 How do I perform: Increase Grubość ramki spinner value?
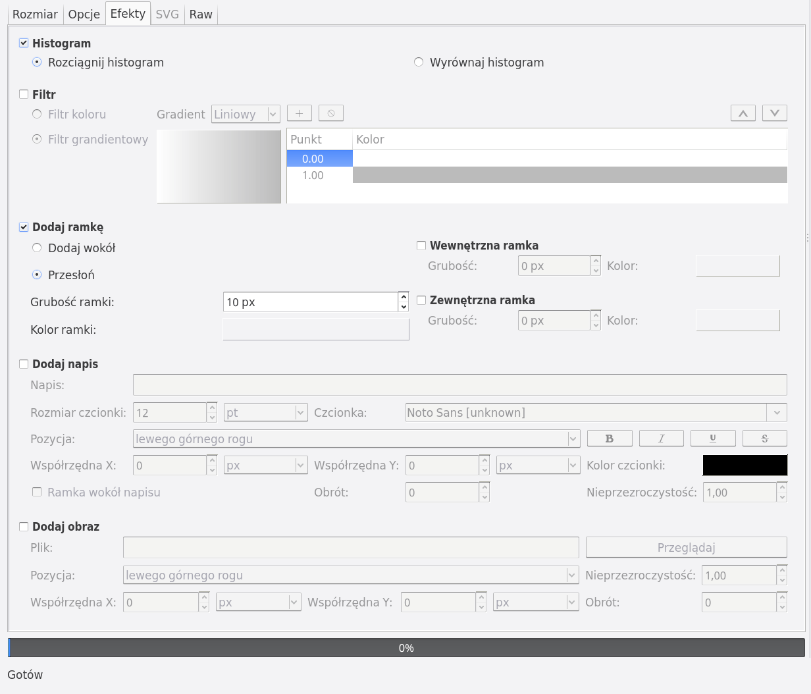404,297
